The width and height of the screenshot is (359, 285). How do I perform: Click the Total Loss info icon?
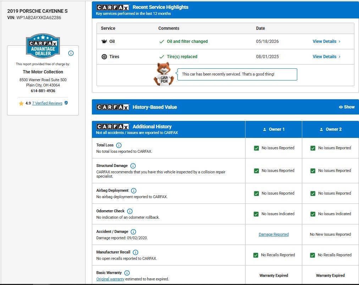click(119, 145)
